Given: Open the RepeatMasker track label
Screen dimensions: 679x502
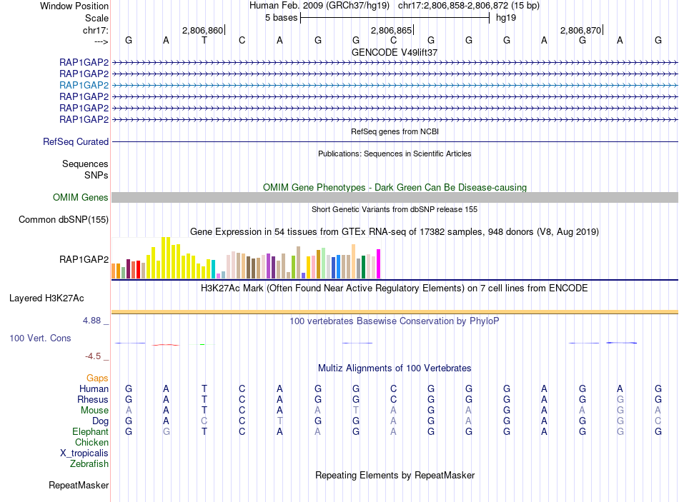Looking at the screenshot, I should (x=79, y=486).
